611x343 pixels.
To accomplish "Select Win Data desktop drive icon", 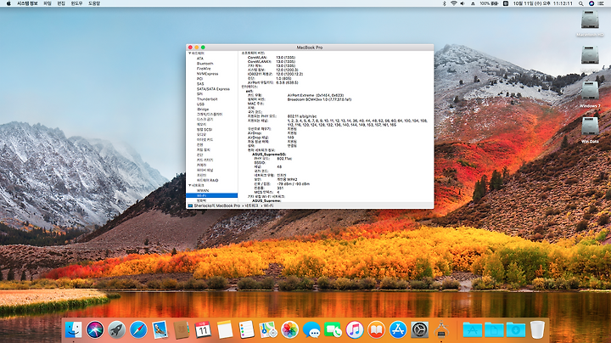I will (590, 129).
